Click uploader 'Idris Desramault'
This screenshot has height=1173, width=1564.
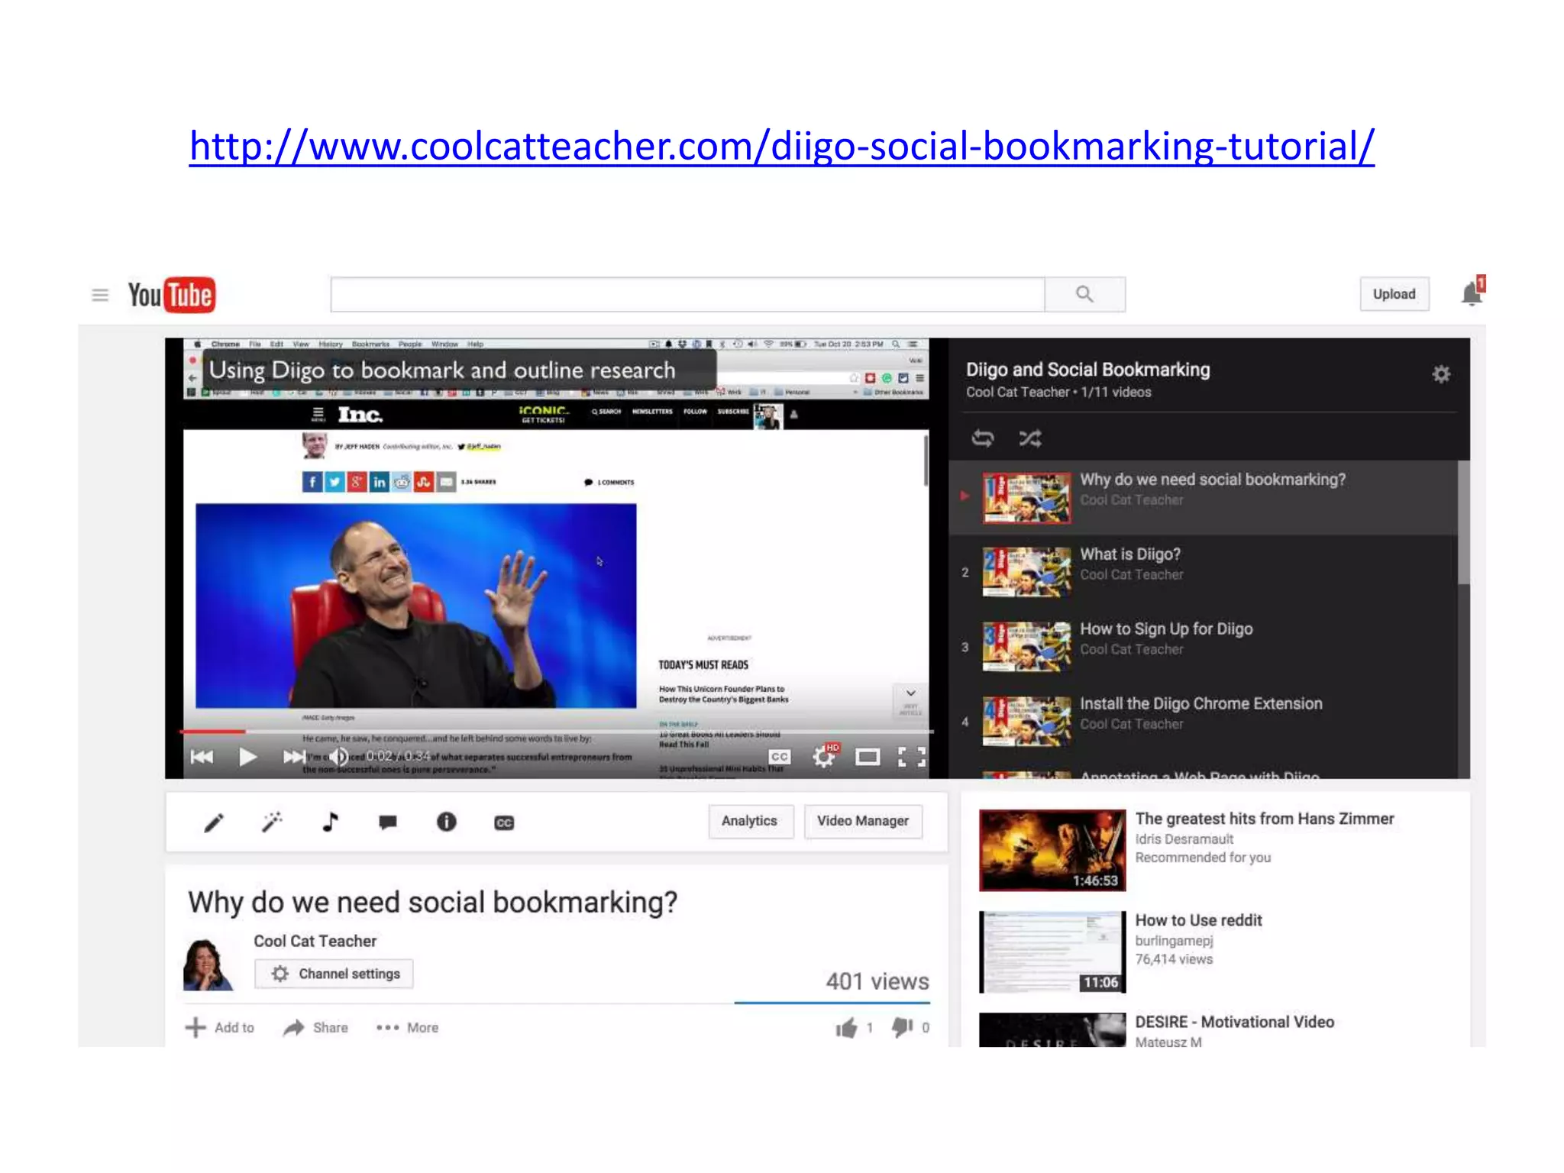pyautogui.click(x=1184, y=839)
